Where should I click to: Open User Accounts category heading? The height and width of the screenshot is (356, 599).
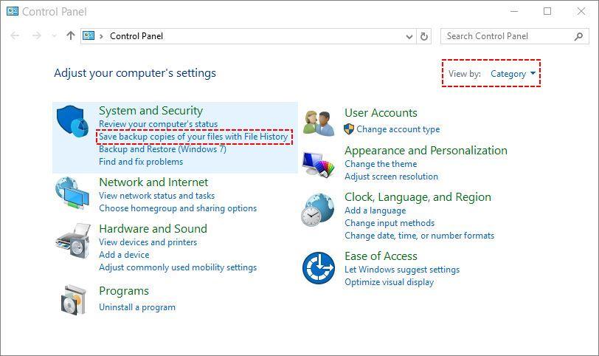(381, 113)
